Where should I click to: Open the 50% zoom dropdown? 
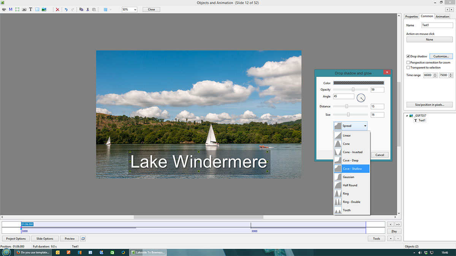pyautogui.click(x=129, y=9)
